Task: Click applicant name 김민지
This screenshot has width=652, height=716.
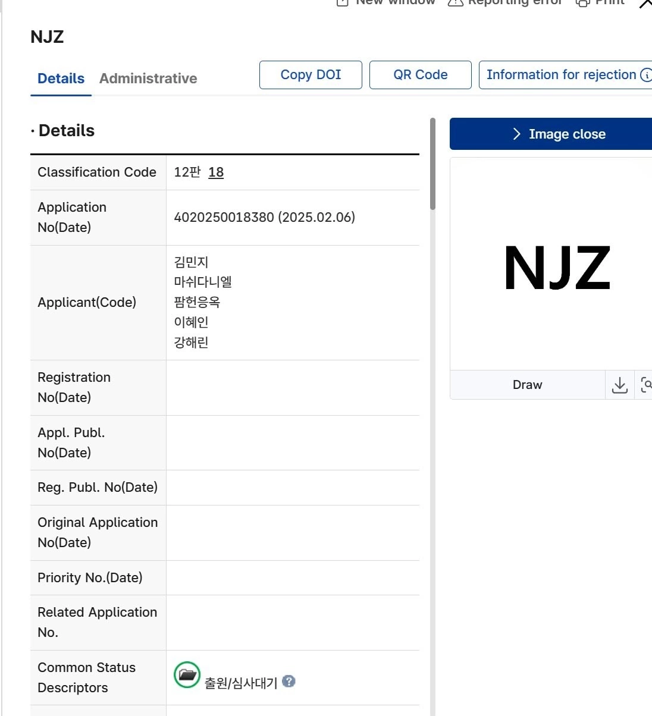Action: pyautogui.click(x=191, y=262)
